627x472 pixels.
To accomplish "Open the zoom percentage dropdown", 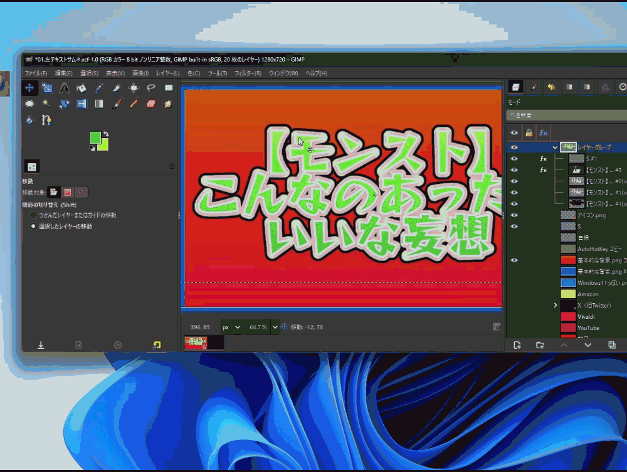I will (275, 327).
